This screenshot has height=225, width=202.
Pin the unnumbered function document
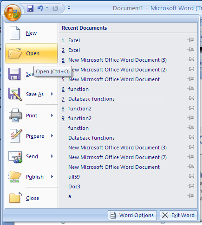click(x=191, y=128)
